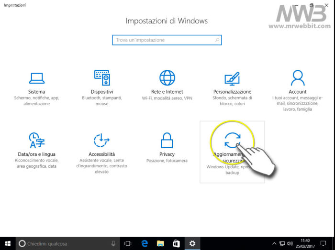
Task: Click the magnifier icon in search box
Action: tap(217, 40)
